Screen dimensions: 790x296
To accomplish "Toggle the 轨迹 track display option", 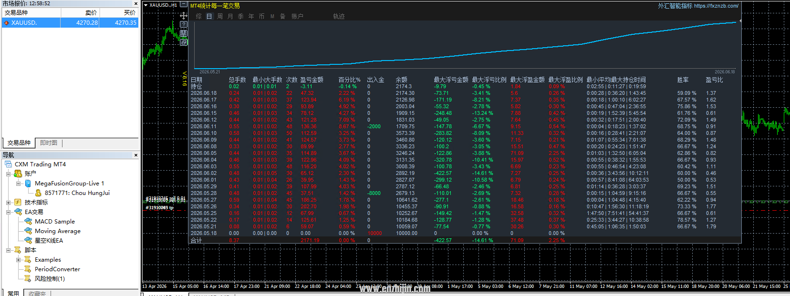I will pyautogui.click(x=339, y=16).
